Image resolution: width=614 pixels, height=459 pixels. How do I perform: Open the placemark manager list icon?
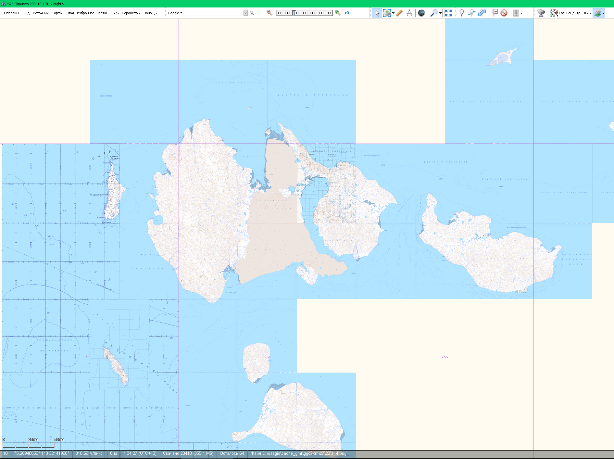click(x=495, y=13)
